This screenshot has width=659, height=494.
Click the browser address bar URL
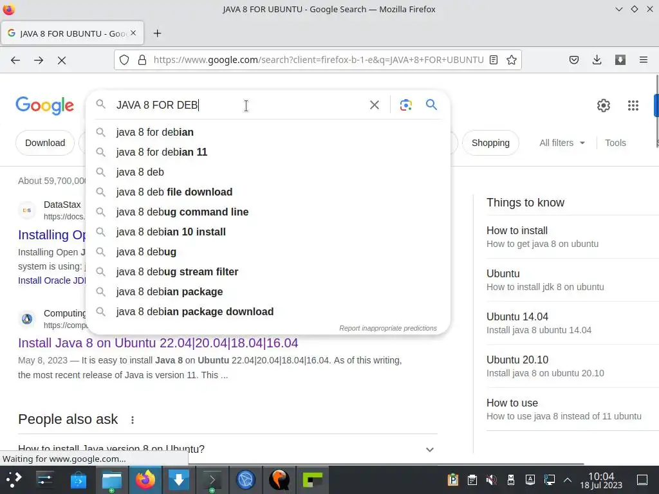319,60
